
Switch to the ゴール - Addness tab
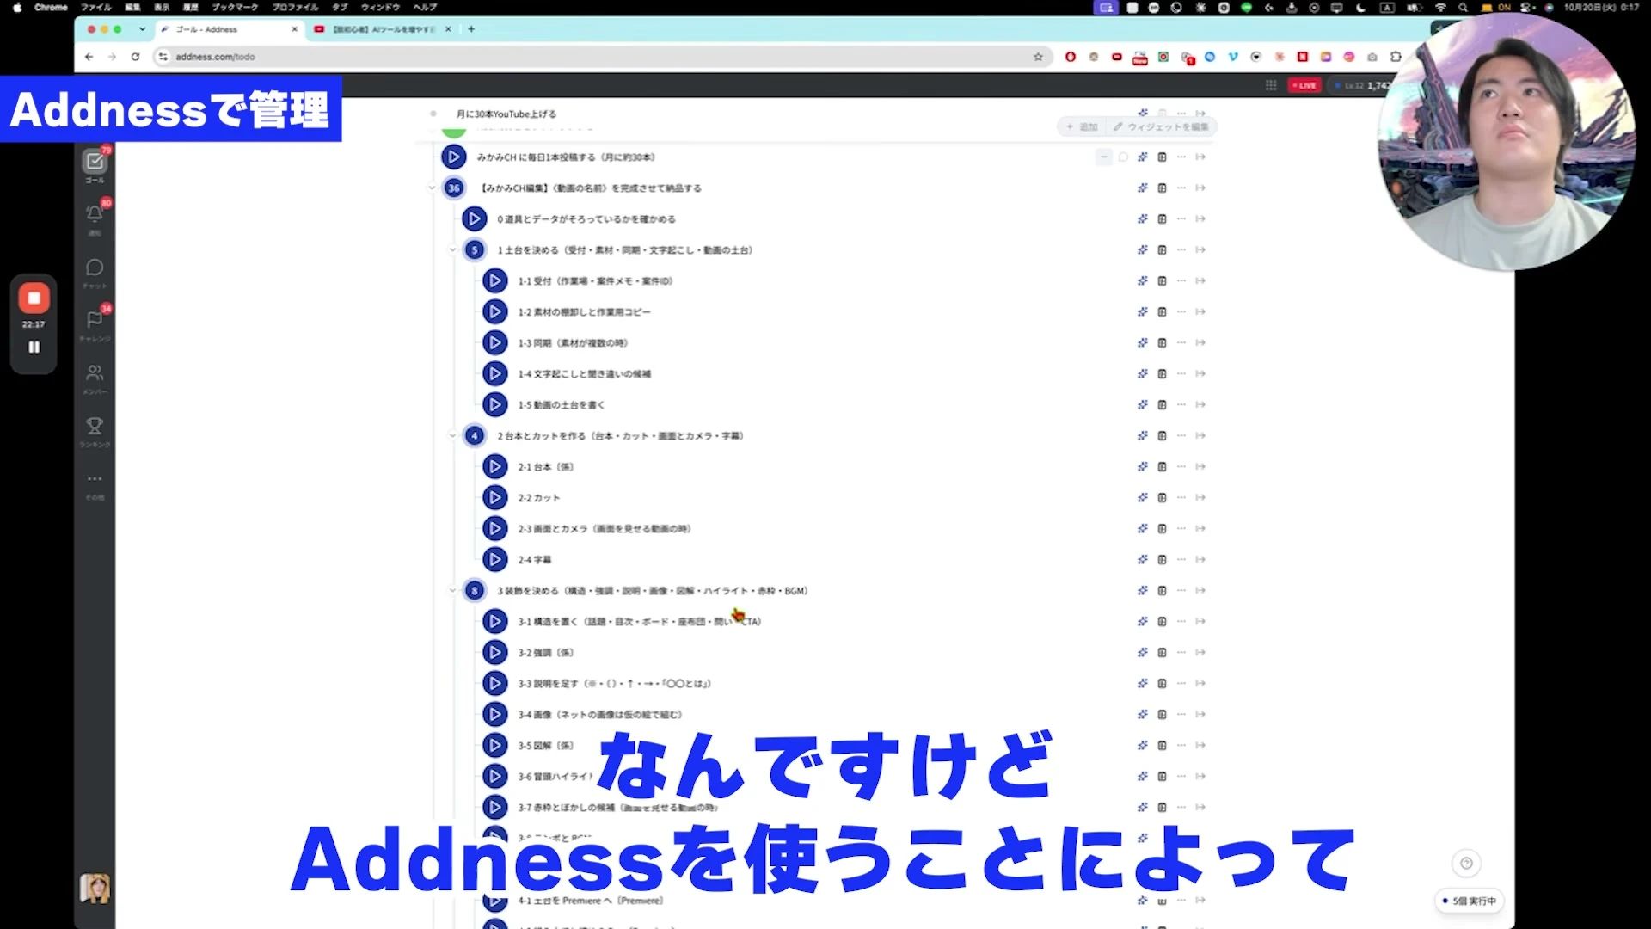(230, 29)
